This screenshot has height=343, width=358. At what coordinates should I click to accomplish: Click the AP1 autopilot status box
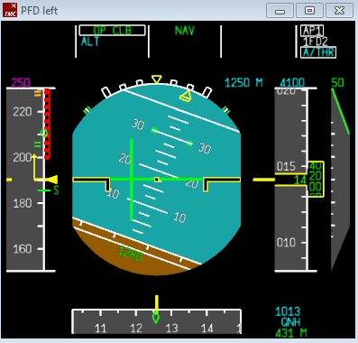coord(313,31)
